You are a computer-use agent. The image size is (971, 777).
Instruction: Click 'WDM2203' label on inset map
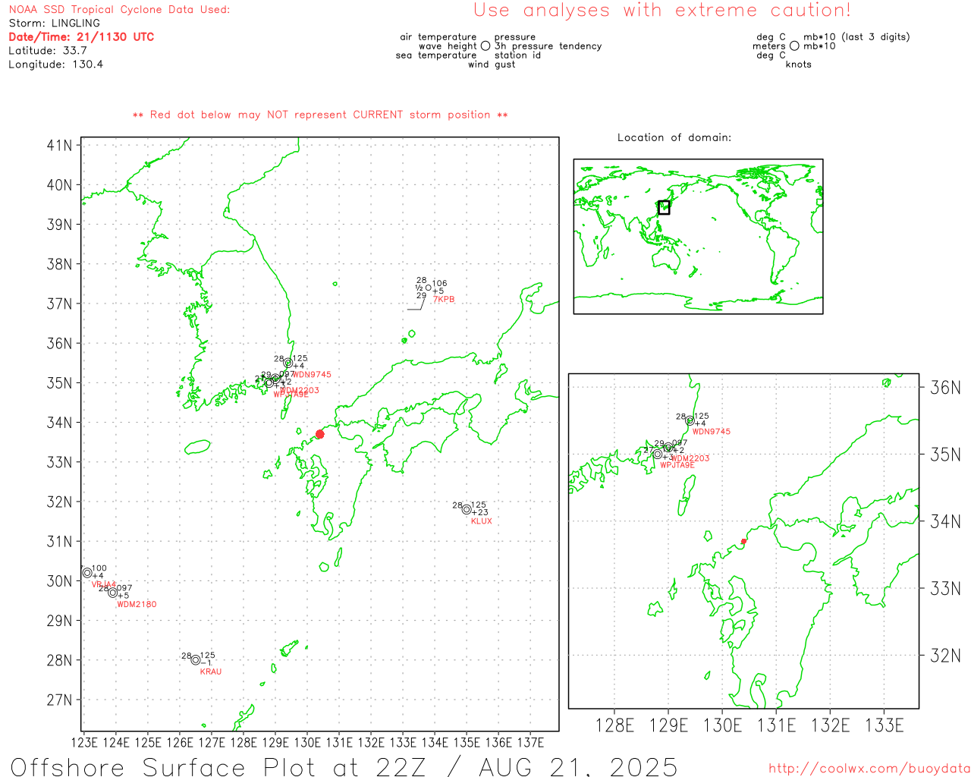(x=690, y=458)
